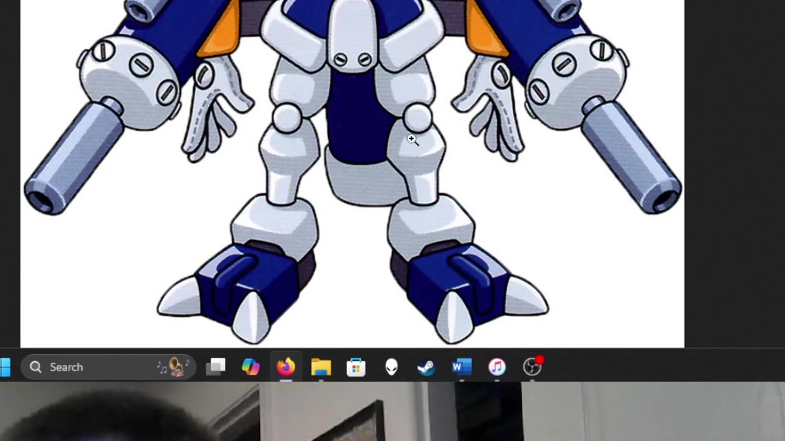Switch to the Firefox browser window
This screenshot has width=785, height=441.
(x=286, y=367)
